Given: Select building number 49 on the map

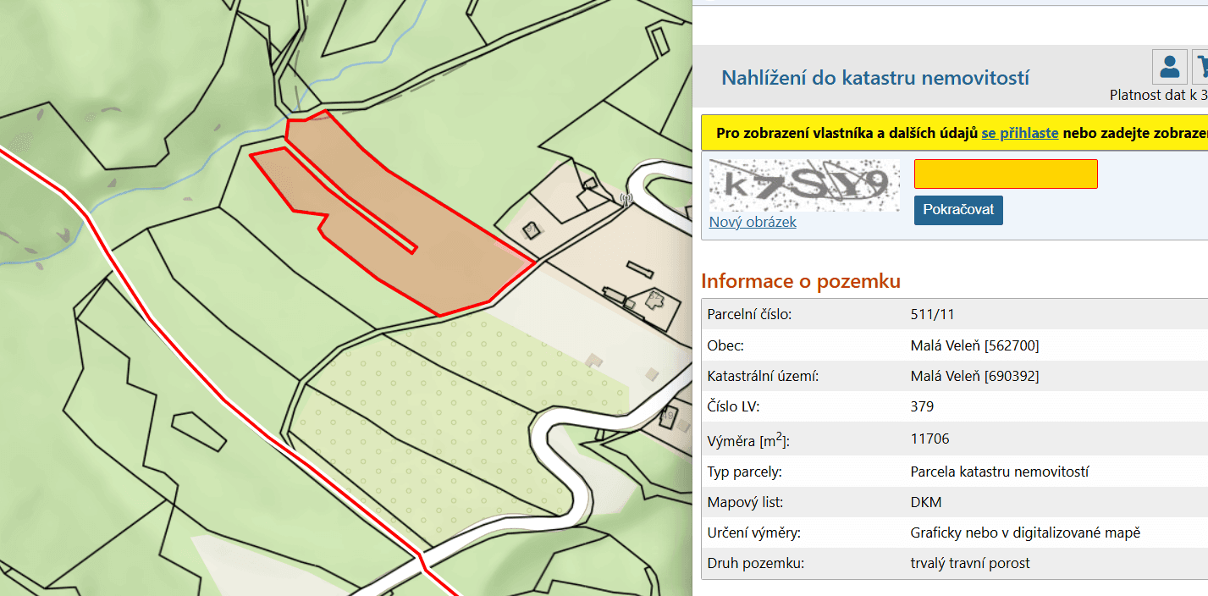Looking at the screenshot, I should pyautogui.click(x=667, y=416).
